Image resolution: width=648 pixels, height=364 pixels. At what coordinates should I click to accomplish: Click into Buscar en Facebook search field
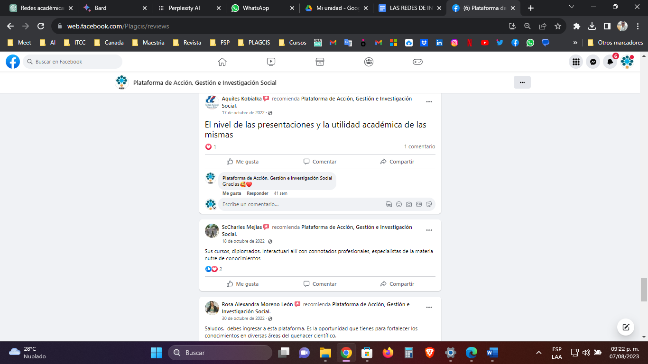pos(73,62)
